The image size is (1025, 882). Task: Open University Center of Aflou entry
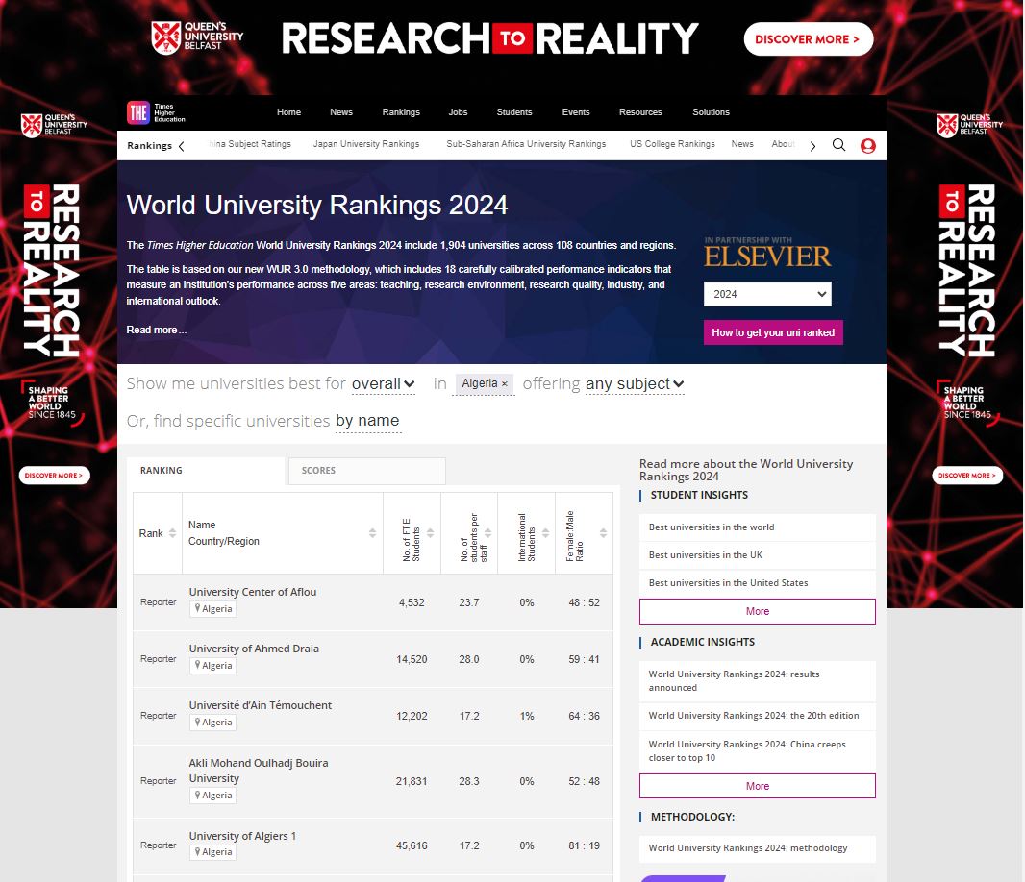pos(253,592)
